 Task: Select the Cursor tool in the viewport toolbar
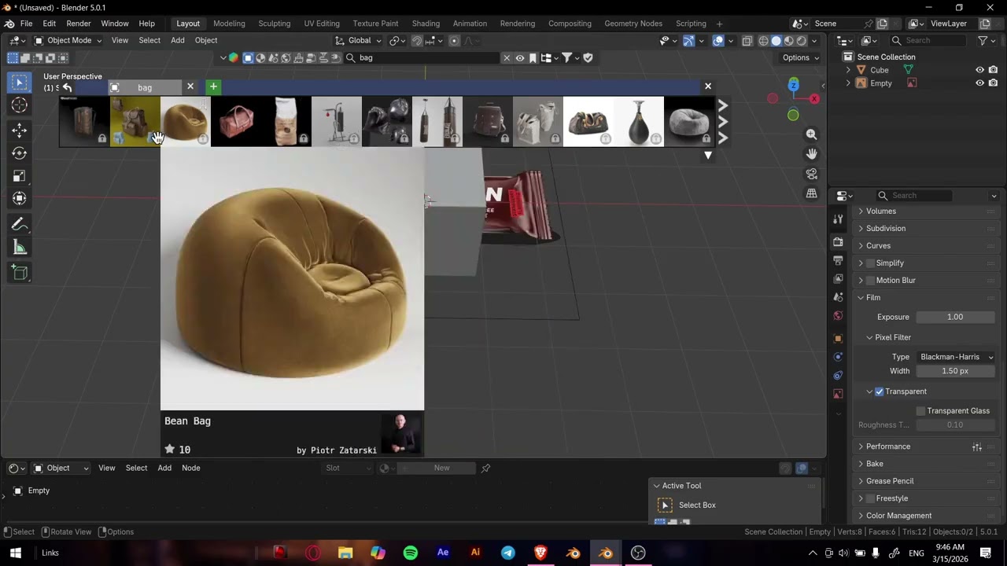click(20, 105)
